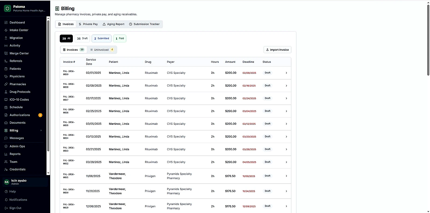The image size is (430, 213).
Task: Open Notifications bell icon
Action: pyautogui.click(x=6, y=200)
